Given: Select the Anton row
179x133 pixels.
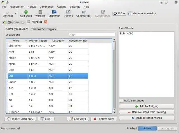Looking at the screenshot, I should click(48, 58).
